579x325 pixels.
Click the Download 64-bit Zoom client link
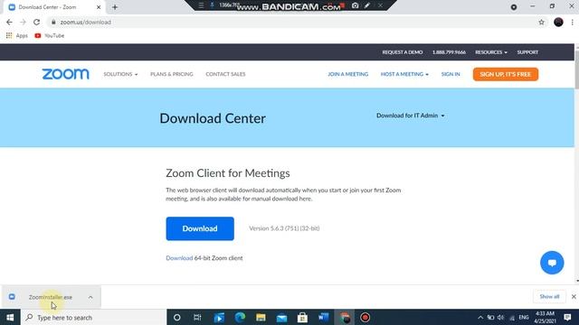179,258
